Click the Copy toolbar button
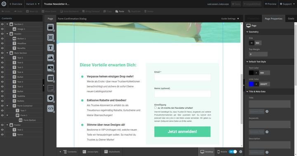This screenshot has height=156, width=297. coord(107,12)
